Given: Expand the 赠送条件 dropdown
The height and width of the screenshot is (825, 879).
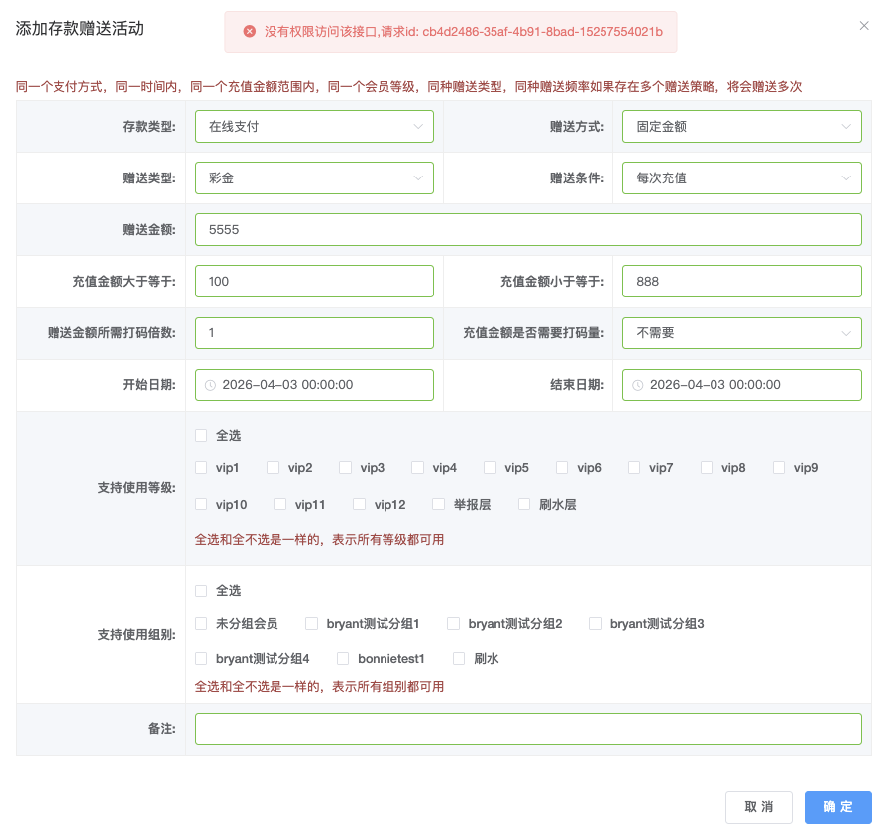Looking at the screenshot, I should pos(741,177).
